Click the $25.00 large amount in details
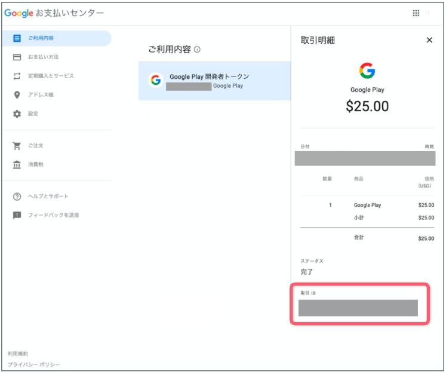Viewport: 446px width, 374px height. (x=367, y=106)
